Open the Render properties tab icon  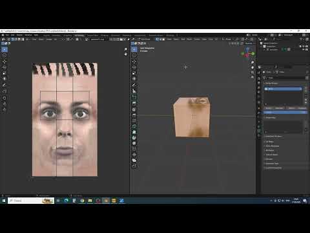[x=259, y=78]
